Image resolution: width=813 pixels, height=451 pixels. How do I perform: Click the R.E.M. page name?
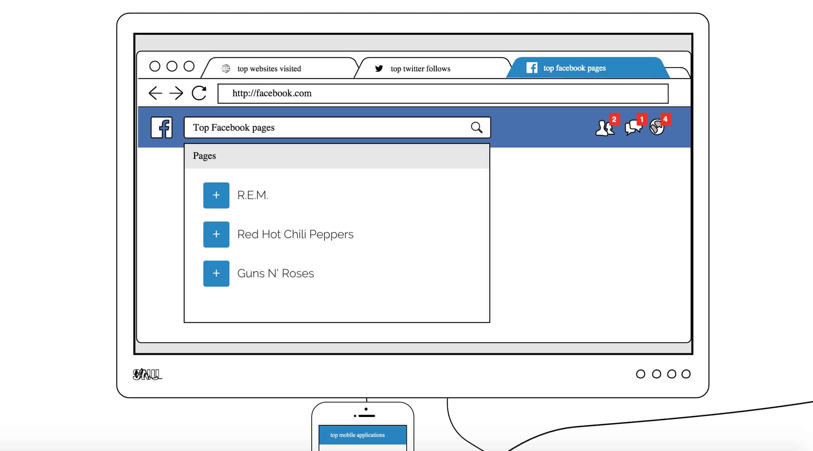coord(253,195)
